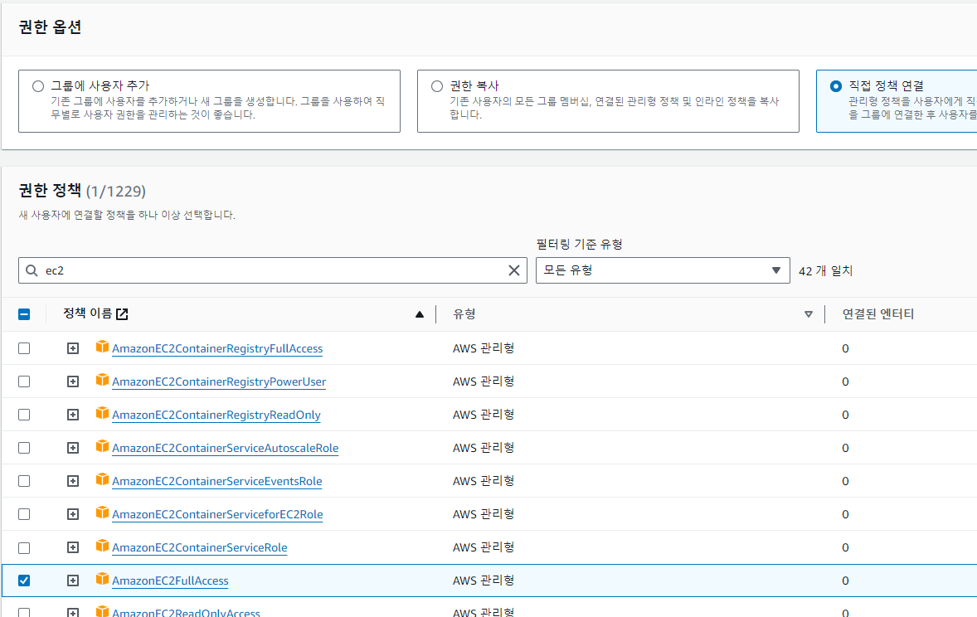Click the policy search field containing ec2
Image resolution: width=977 pixels, height=617 pixels.
click(272, 270)
